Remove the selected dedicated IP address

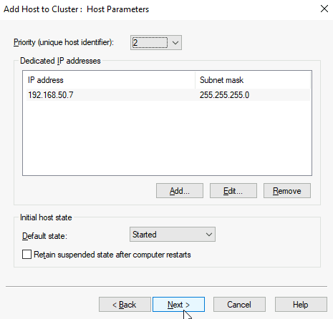coord(287,191)
